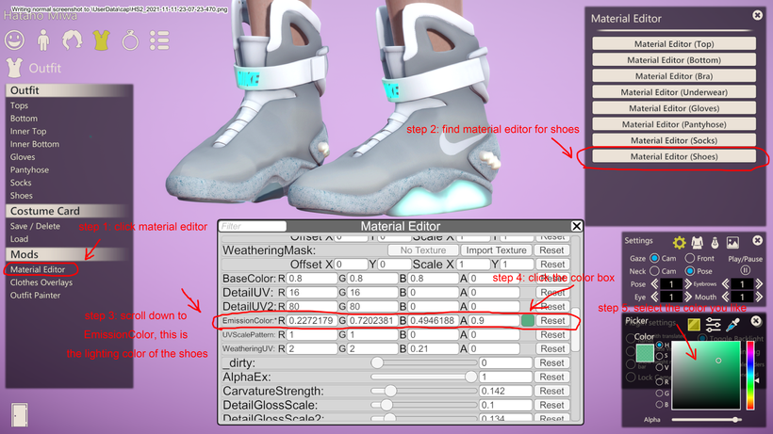
Task: Open Material Editor under Mods
Action: (38, 269)
